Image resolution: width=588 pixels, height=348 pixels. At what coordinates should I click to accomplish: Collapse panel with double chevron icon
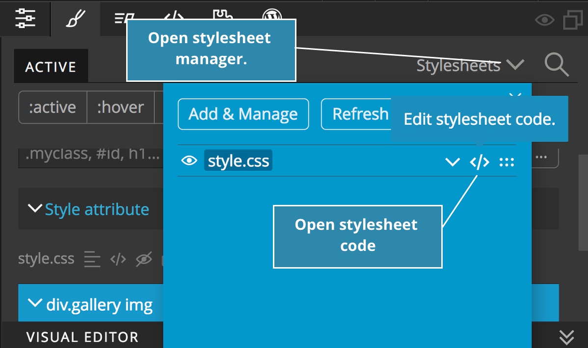566,337
